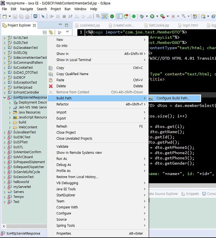Click the Suspend debug icon
Viewport: 216px width, 238px height.
pos(58,16)
